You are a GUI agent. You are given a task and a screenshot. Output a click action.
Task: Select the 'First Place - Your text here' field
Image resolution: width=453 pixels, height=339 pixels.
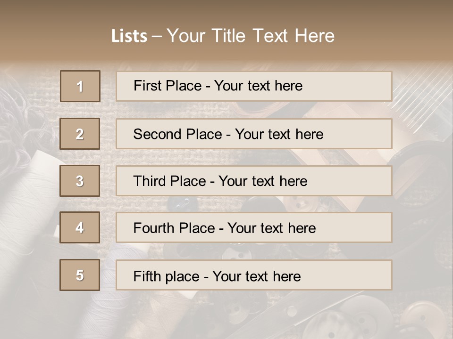pyautogui.click(x=254, y=86)
